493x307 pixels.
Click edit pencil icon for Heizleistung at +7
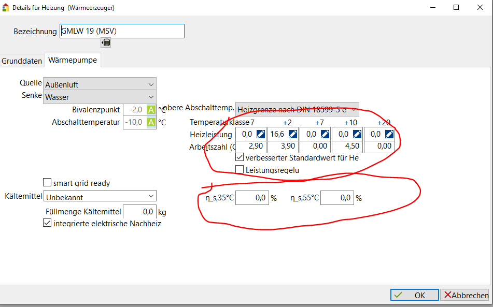pyautogui.click(x=325, y=134)
